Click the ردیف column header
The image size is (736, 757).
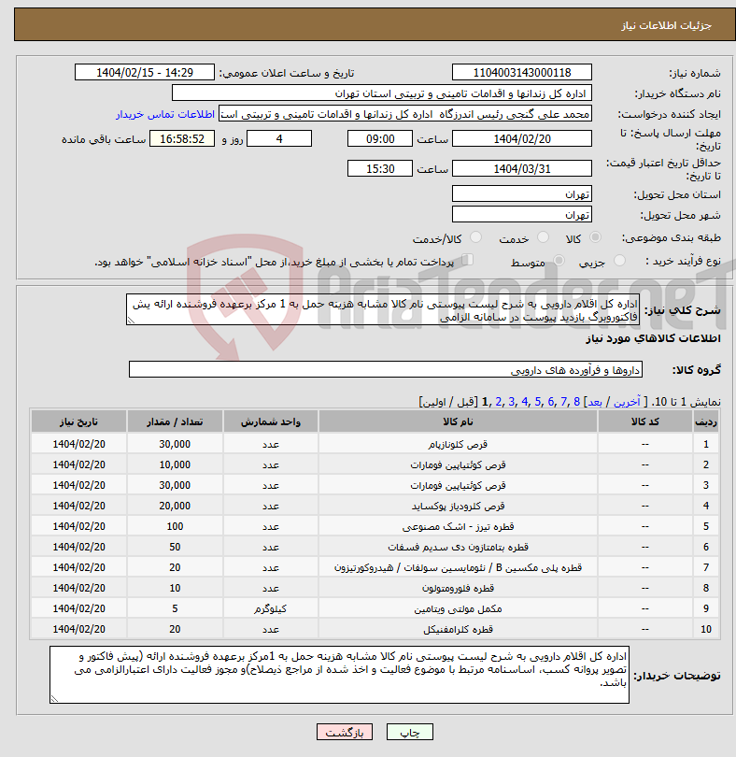pyautogui.click(x=705, y=421)
